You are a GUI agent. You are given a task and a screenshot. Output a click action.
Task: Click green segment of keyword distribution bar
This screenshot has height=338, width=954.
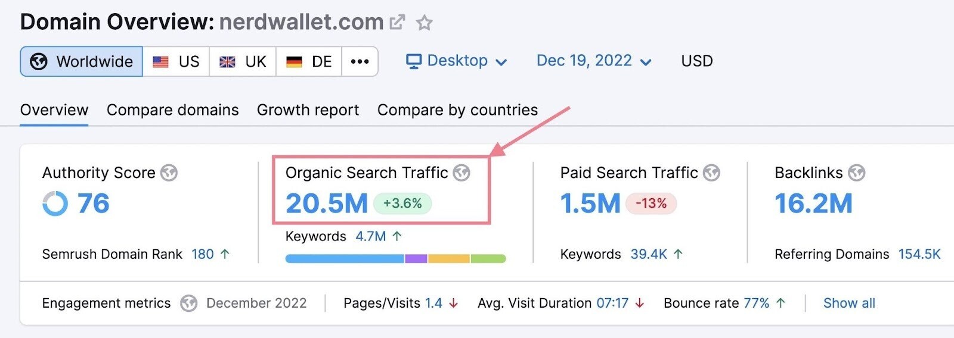click(488, 259)
